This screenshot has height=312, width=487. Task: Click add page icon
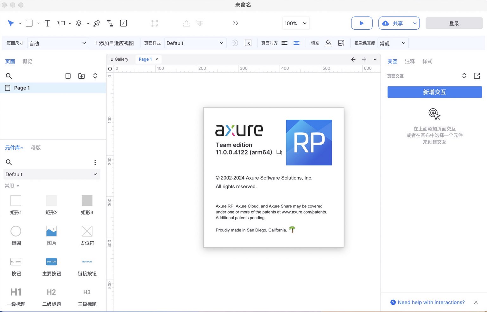point(68,76)
